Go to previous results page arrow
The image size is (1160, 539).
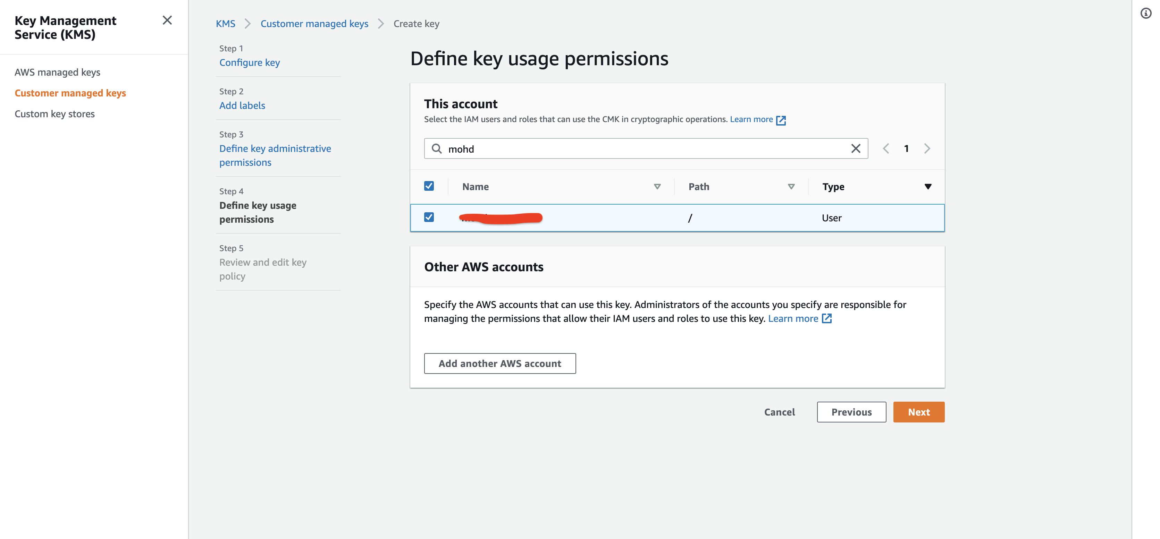click(x=886, y=148)
